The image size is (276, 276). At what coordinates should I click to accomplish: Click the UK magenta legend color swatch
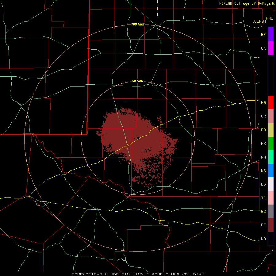(271, 48)
